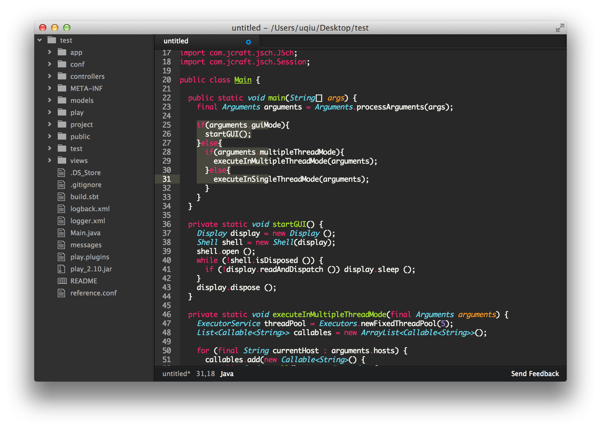This screenshot has height=429, width=601.
Task: Expand the app folder
Action: tap(50, 52)
